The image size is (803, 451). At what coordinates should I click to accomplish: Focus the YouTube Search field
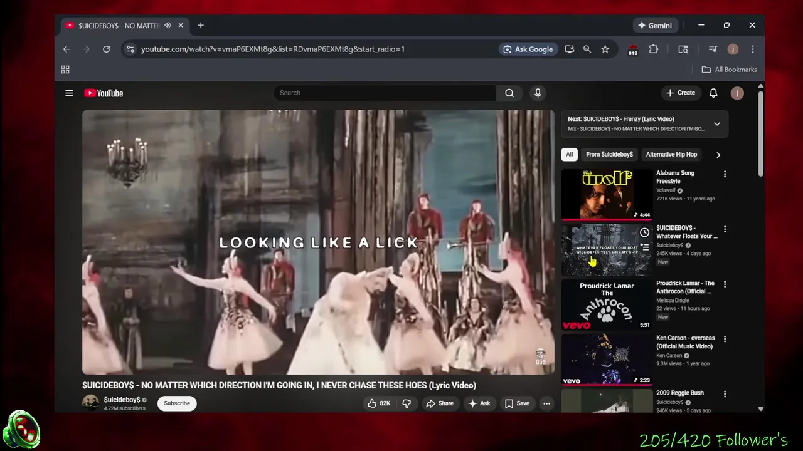pyautogui.click(x=385, y=93)
